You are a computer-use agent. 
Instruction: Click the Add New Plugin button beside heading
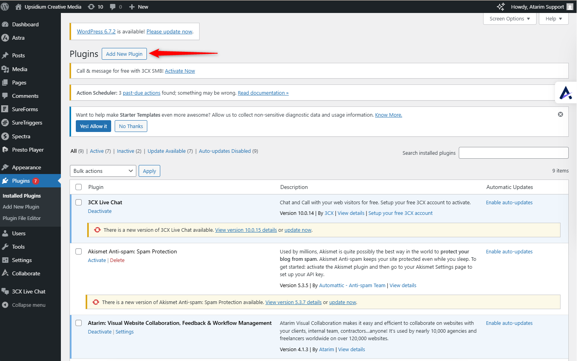(124, 54)
